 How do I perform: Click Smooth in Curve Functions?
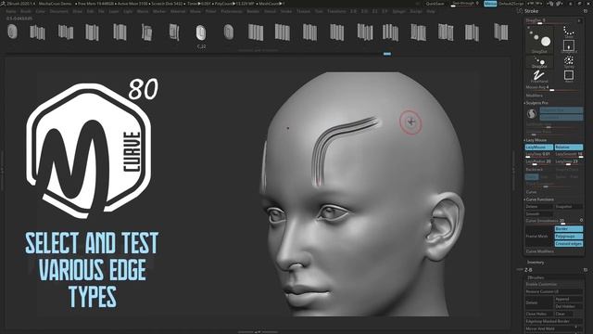[539, 214]
